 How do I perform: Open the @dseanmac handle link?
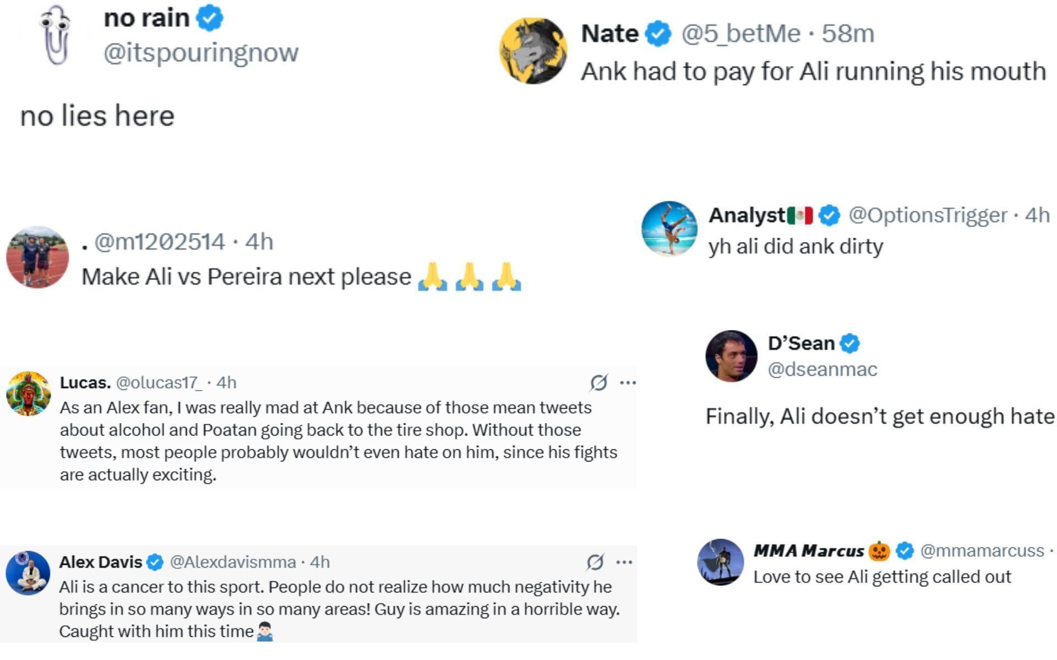(x=822, y=369)
